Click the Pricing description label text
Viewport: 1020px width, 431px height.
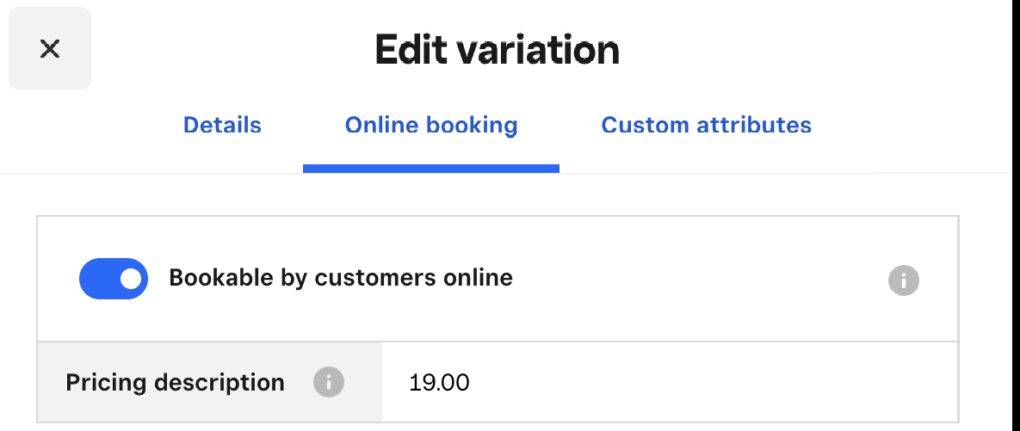[175, 382]
